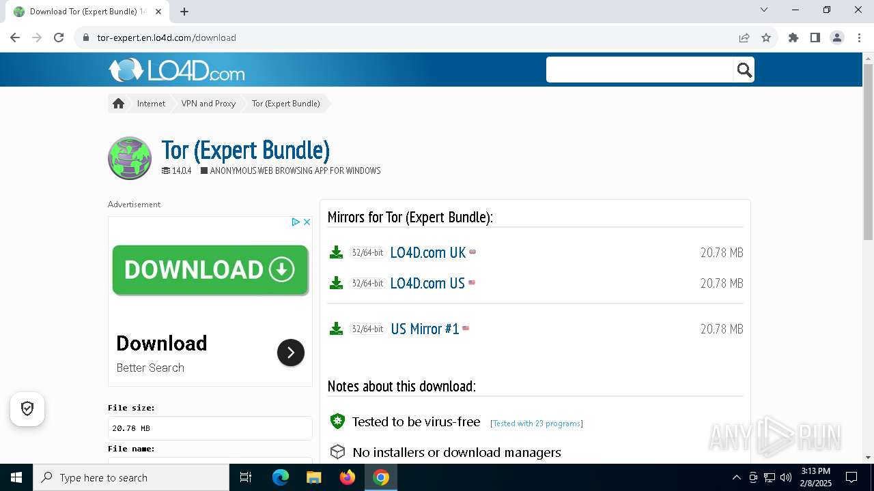Screen dimensions: 874x491
Task: Click the green download icon for LO4D.com US
Action: (x=336, y=283)
